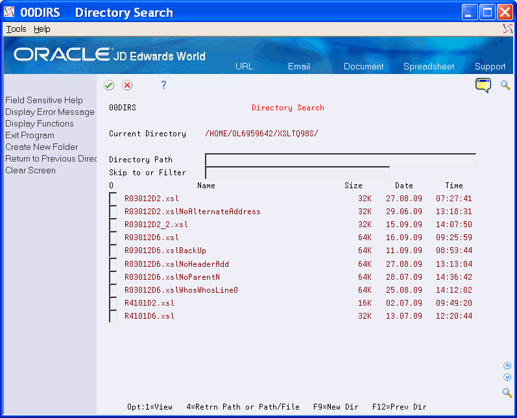Viewport: 517px width, 418px height.
Task: Click the F12=Prev Dir function text
Action: [400, 407]
